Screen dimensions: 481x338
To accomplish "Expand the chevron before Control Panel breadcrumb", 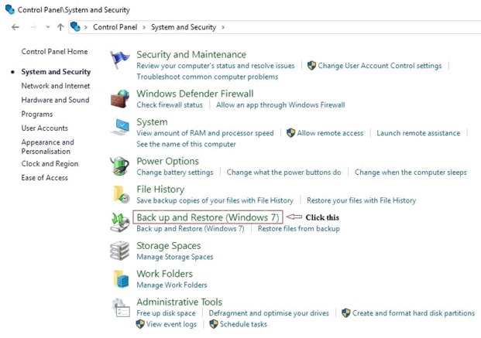I will (86, 27).
